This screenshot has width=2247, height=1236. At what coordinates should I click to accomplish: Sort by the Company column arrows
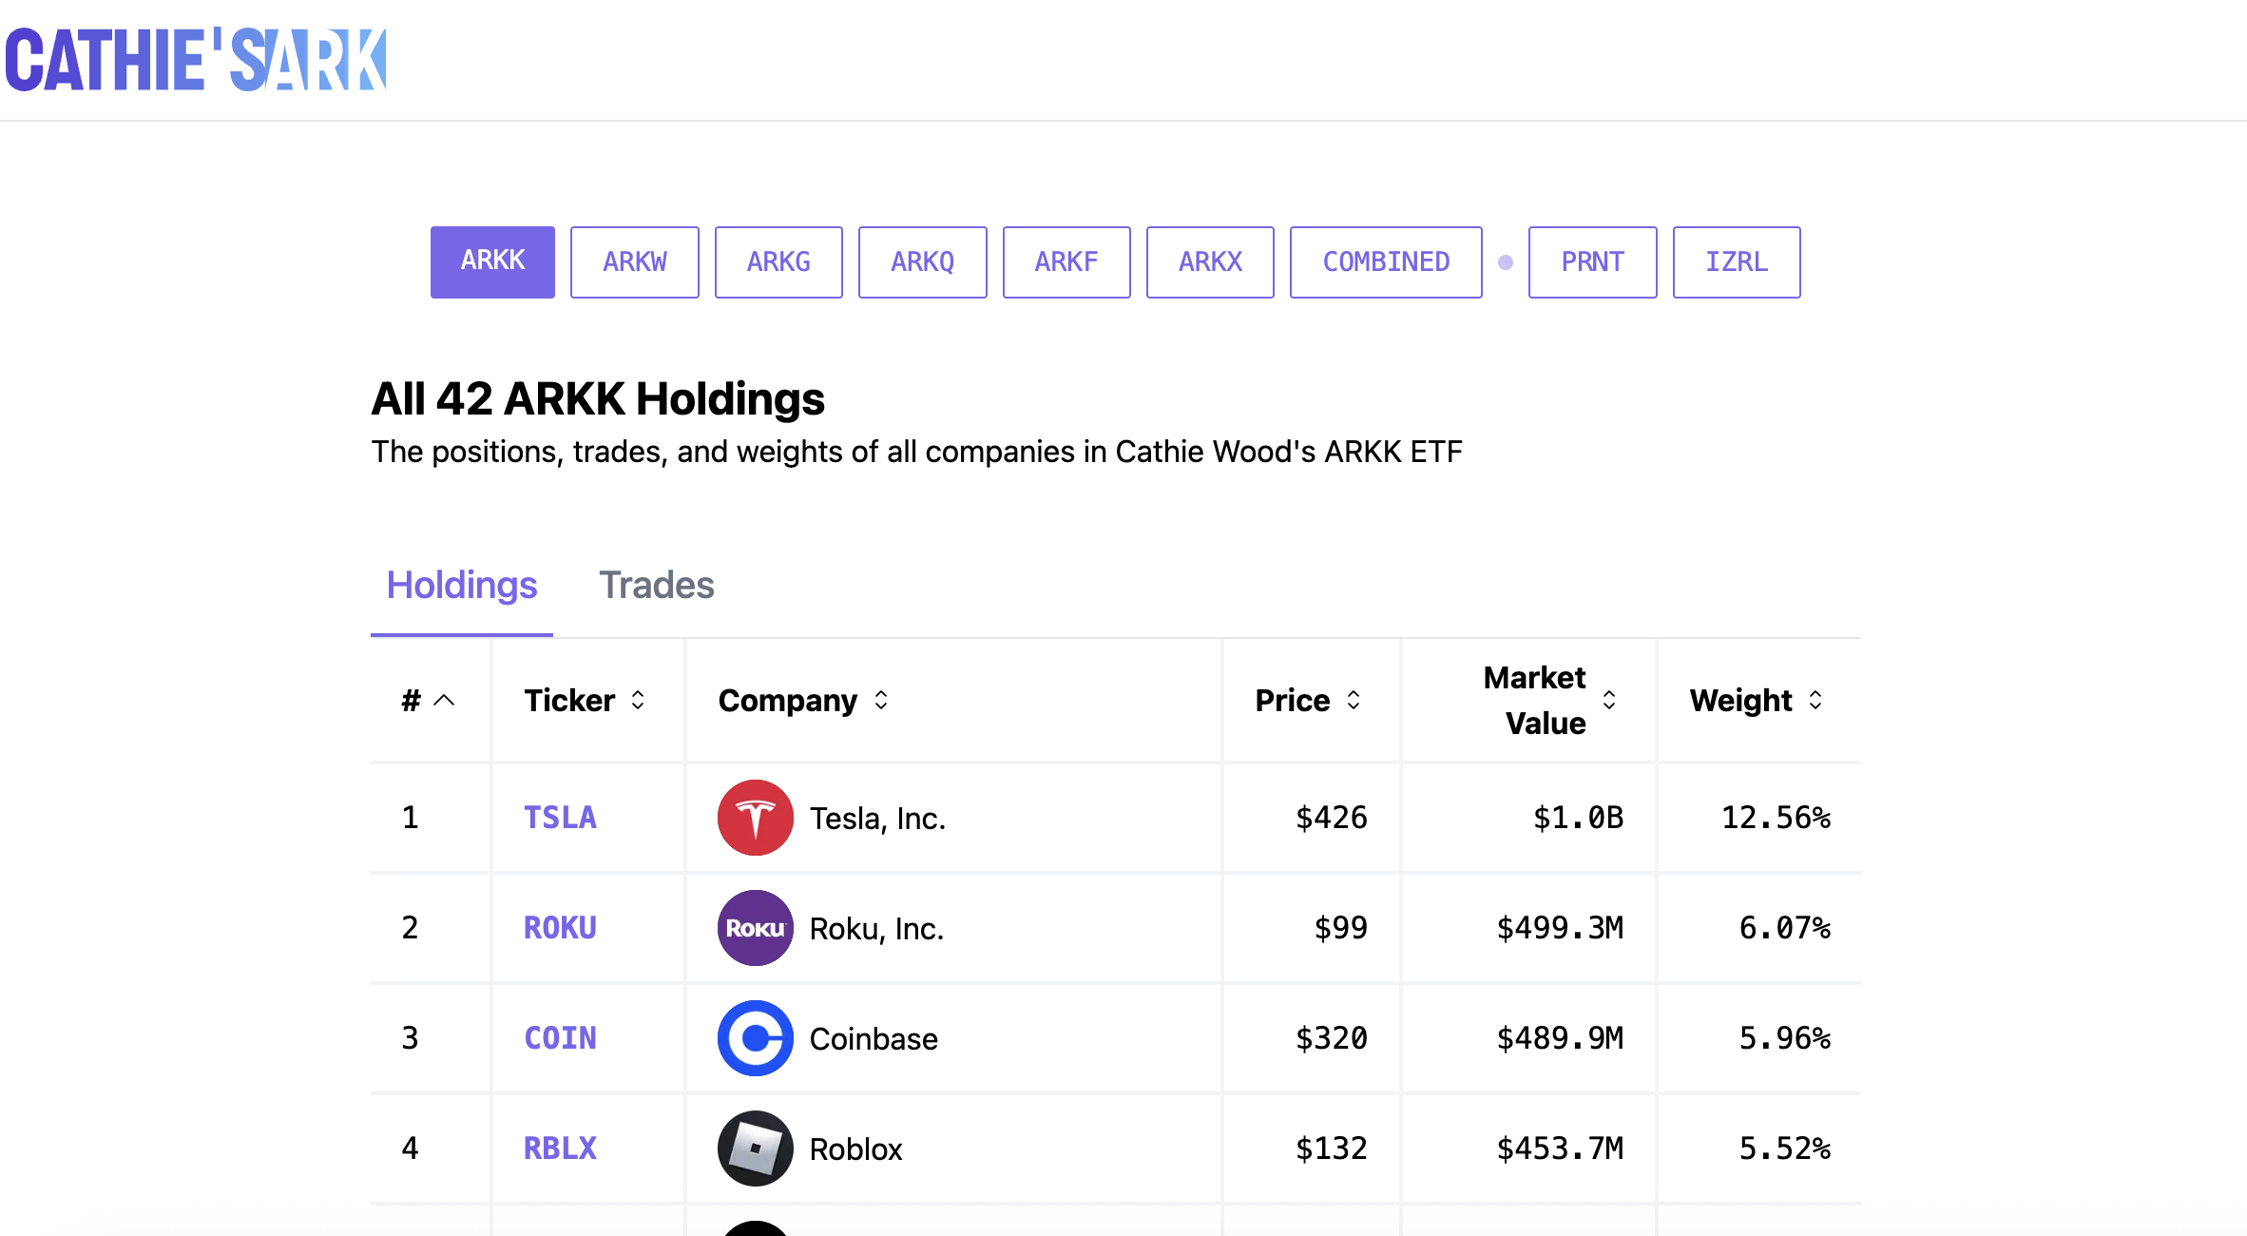tap(881, 701)
